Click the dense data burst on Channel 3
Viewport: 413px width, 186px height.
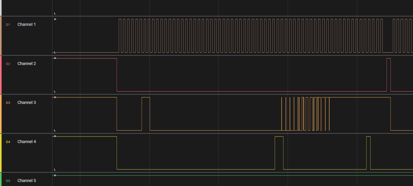305,114
